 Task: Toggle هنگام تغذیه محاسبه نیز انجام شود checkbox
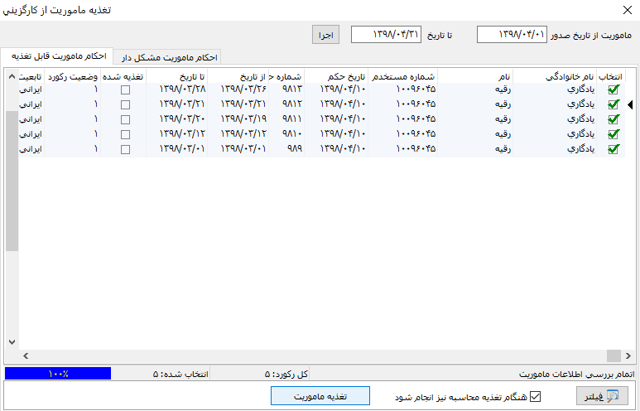pos(535,396)
